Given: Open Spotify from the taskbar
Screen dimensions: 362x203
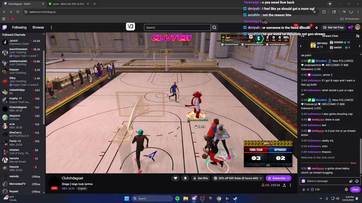Looking at the screenshot, I should [x=177, y=198].
